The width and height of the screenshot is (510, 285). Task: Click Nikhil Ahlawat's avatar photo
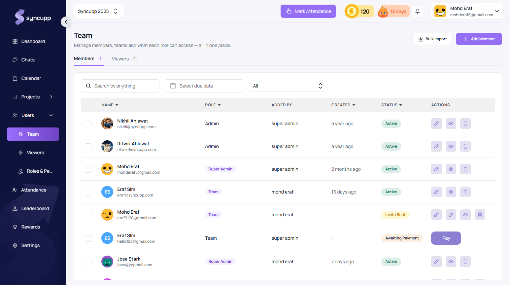[107, 124]
